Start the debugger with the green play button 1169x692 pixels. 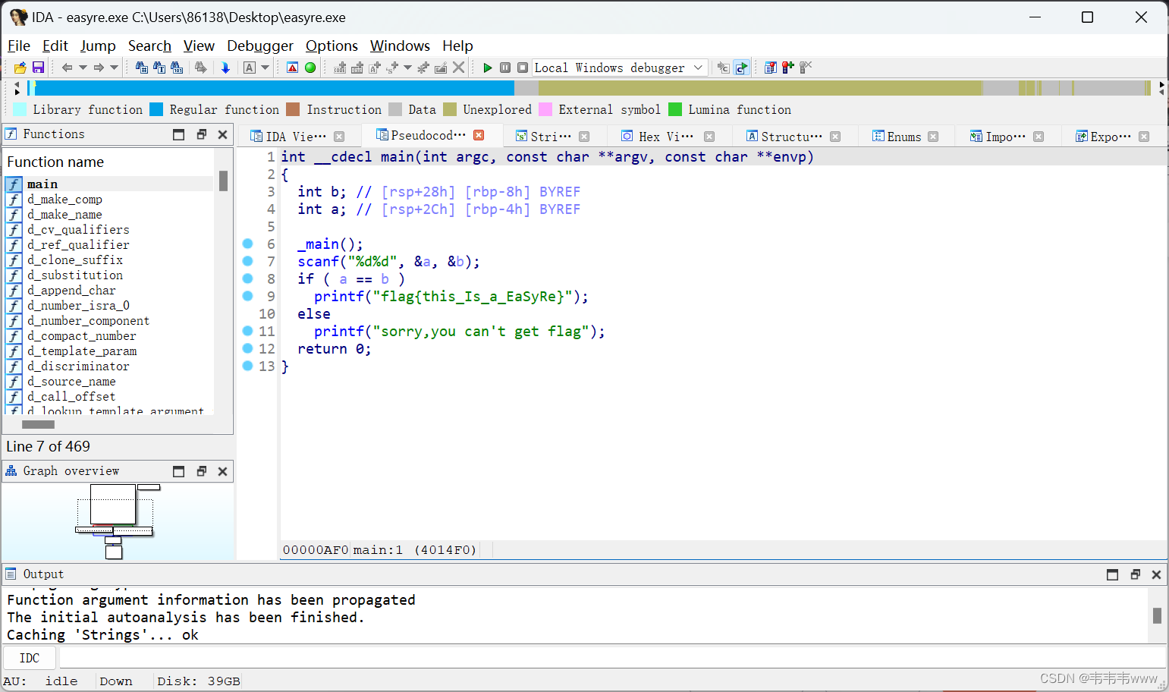coord(488,68)
